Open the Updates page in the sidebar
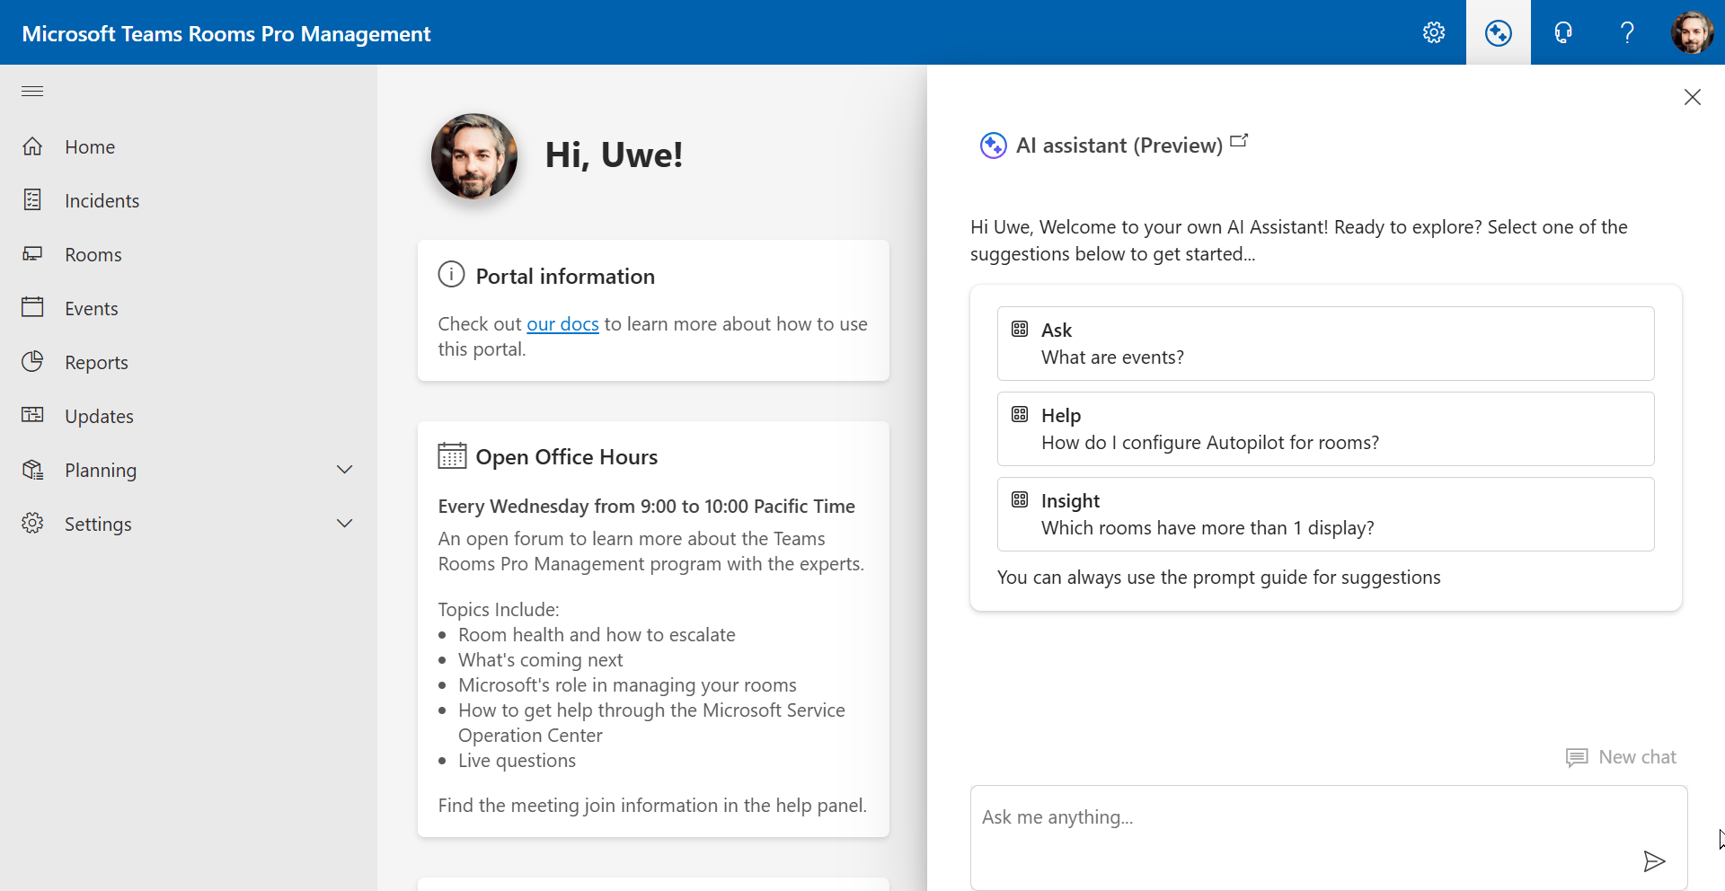 (x=99, y=417)
